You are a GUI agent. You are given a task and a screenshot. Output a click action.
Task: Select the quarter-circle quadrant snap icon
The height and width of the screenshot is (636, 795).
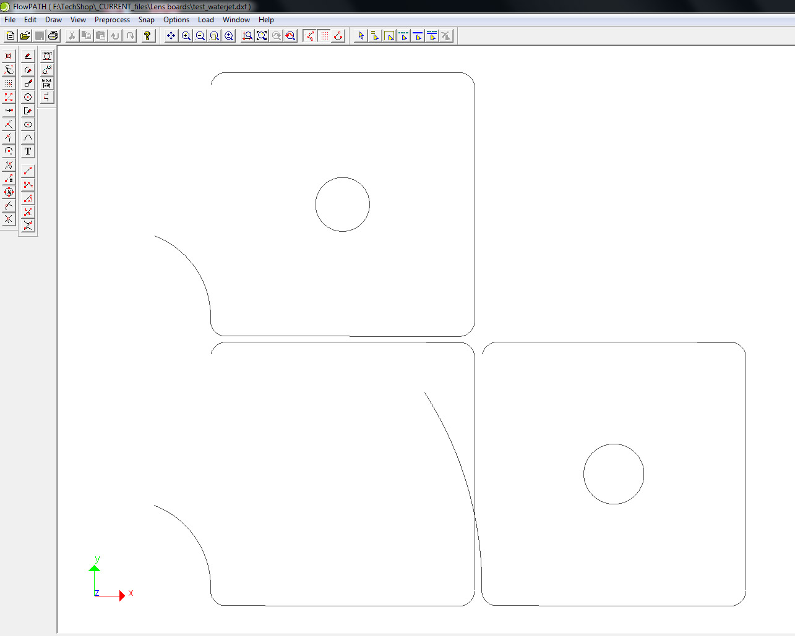click(x=9, y=192)
